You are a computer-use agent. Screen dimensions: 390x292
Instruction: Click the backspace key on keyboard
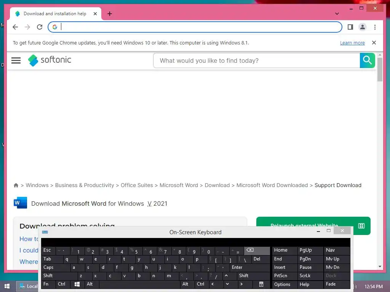pos(257,250)
